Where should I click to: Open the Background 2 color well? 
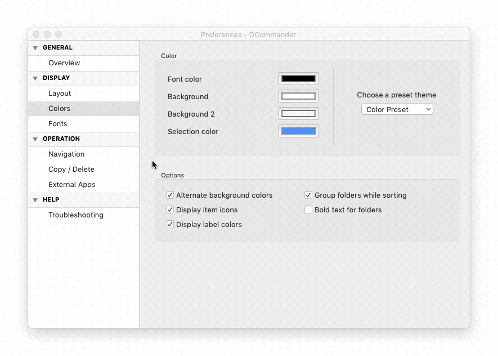pyautogui.click(x=298, y=114)
